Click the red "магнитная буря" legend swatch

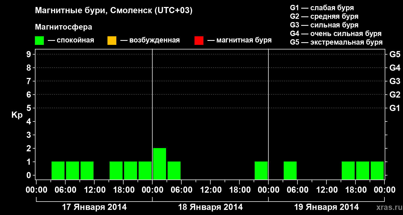(x=199, y=41)
